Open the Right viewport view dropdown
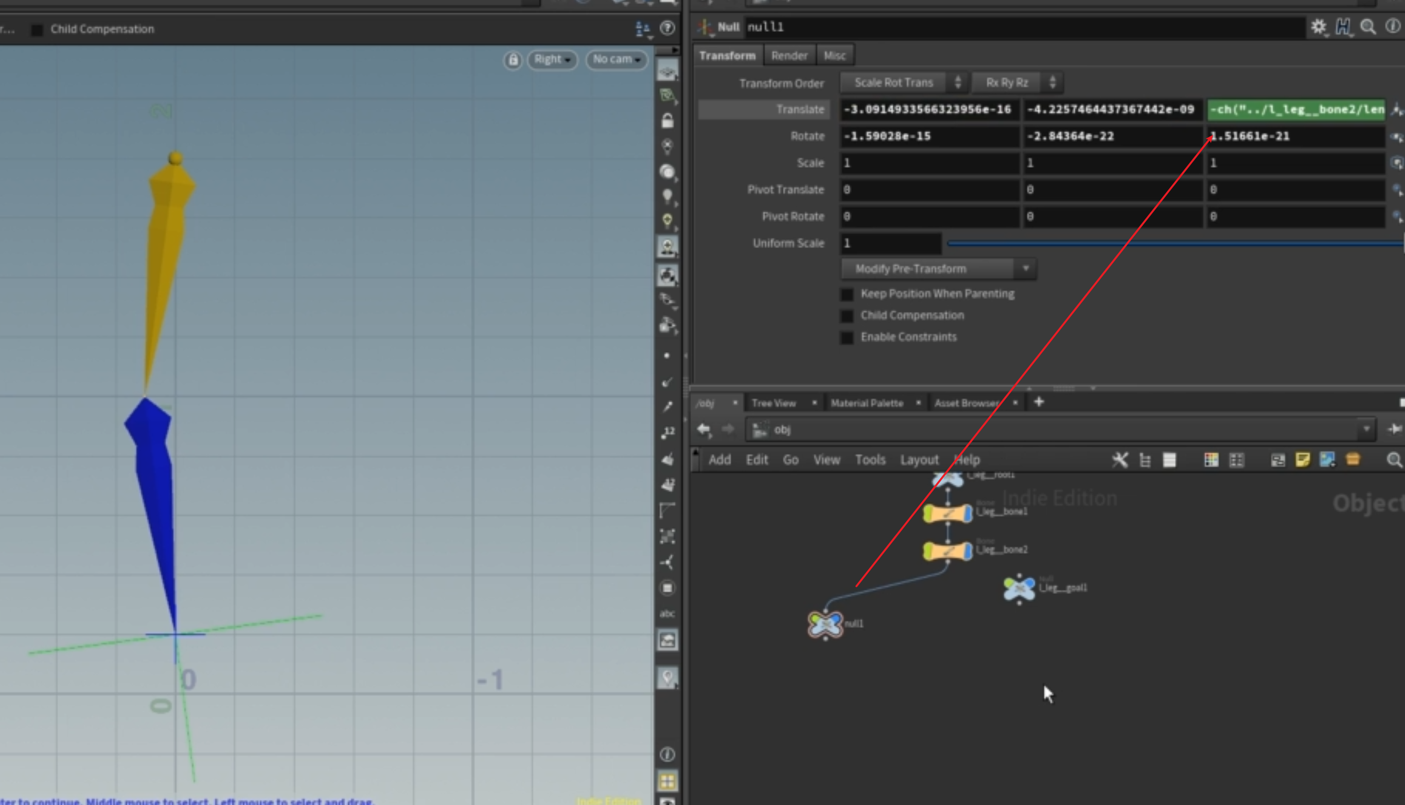Viewport: 1405px width, 805px height. click(x=552, y=60)
